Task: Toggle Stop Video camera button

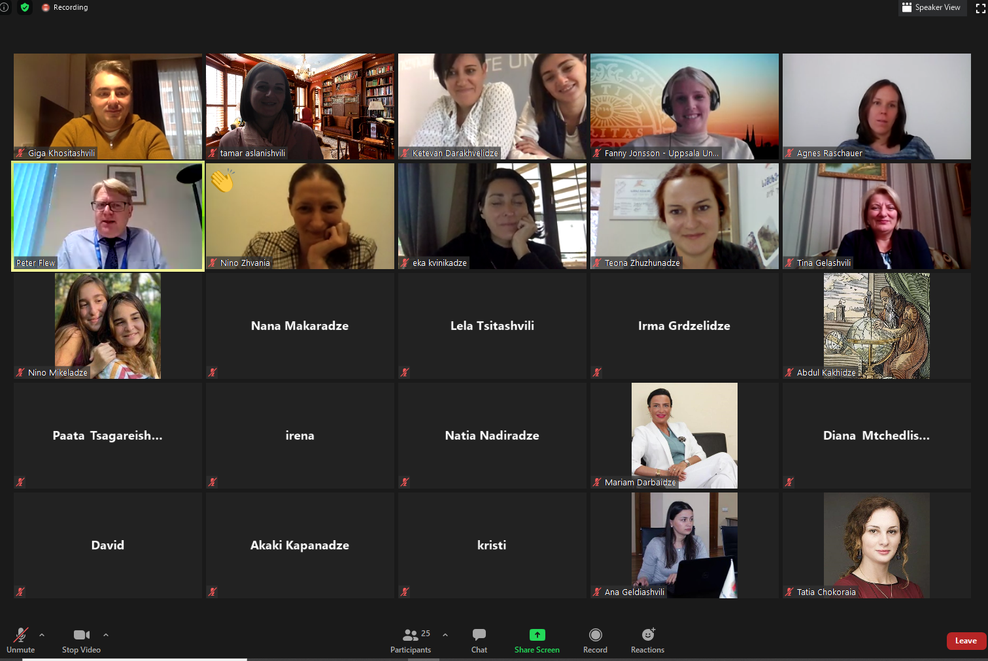Action: [81, 635]
